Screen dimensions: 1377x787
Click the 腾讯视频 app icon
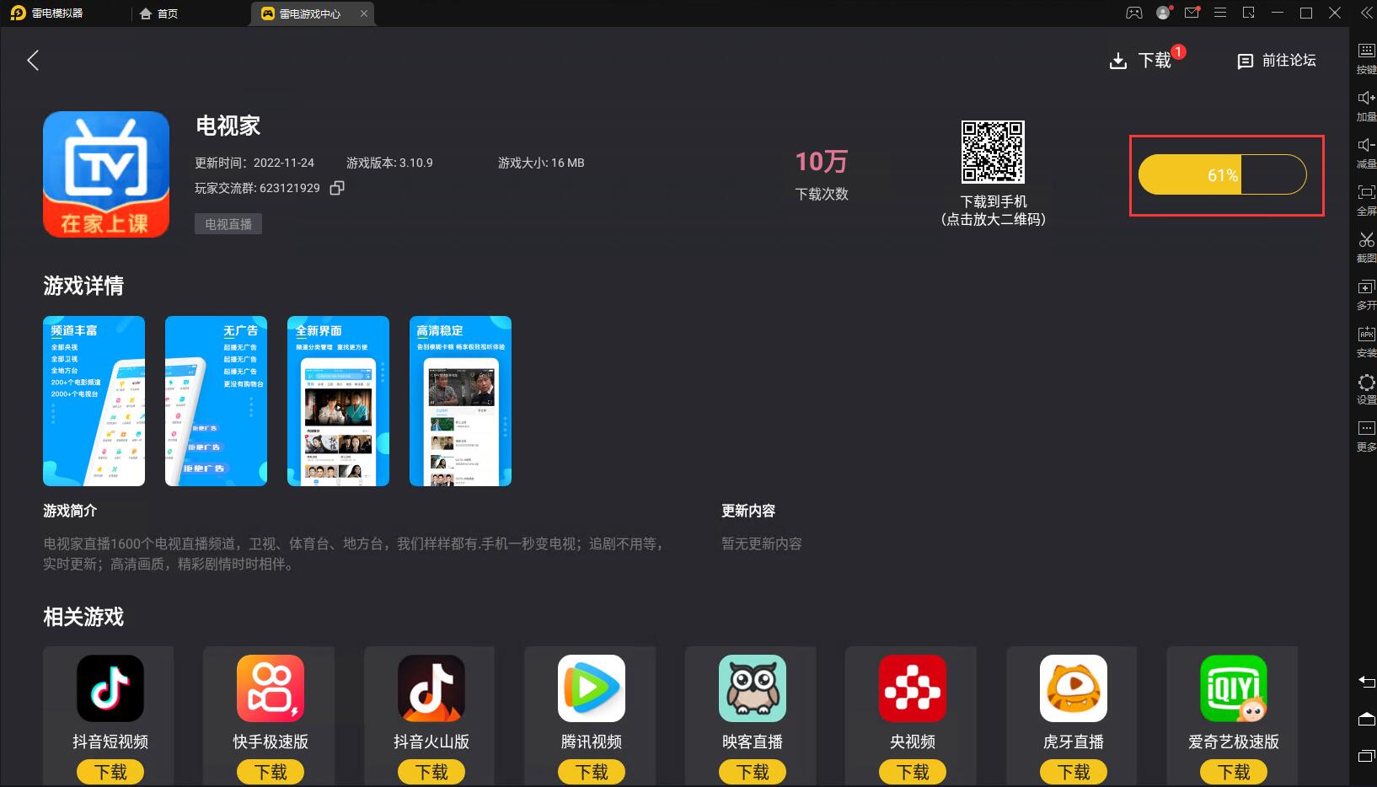592,688
